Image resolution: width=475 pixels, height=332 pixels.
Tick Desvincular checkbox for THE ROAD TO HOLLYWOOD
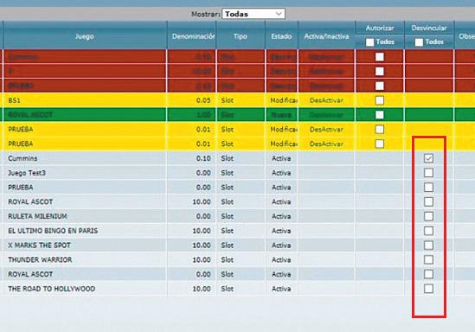click(428, 289)
